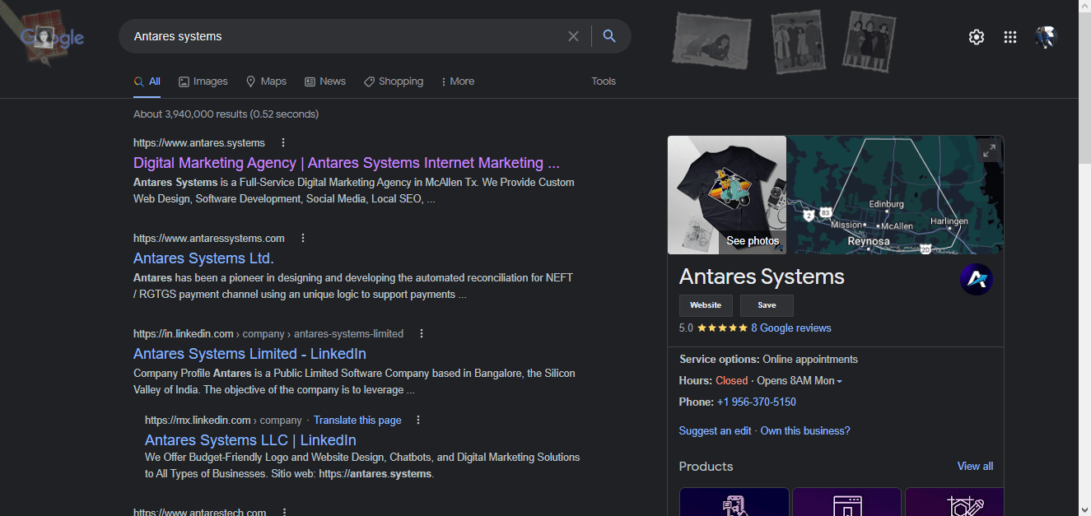This screenshot has height=516, width=1091.
Task: Click the Products section heading
Action: coord(706,467)
